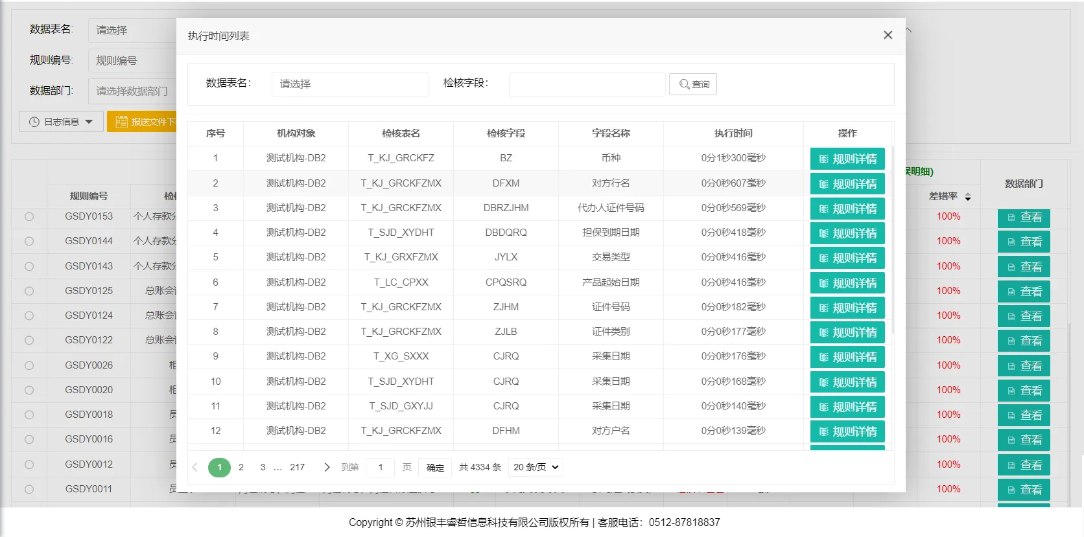Select radio button for rule GSDY0125
Screen dimensions: 1084x537
pos(29,291)
